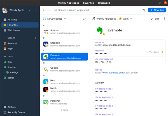Screen dimensions: 168x116
Task: Add a new vault with plus icon
Action: tap(35, 38)
